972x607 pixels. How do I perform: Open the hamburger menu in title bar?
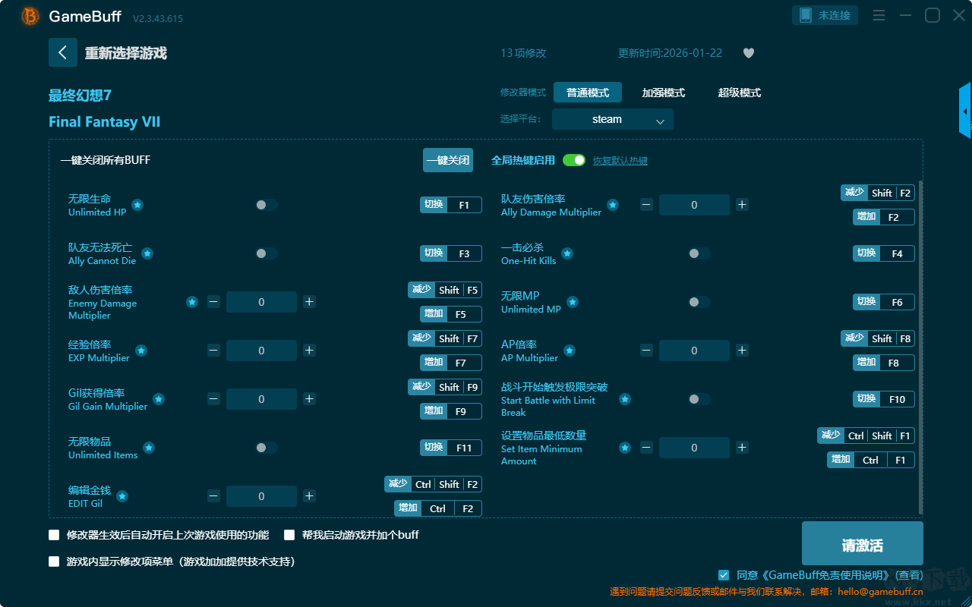(879, 15)
